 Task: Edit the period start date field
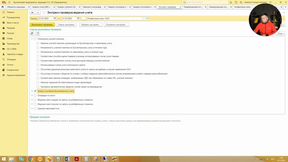tap(45, 18)
